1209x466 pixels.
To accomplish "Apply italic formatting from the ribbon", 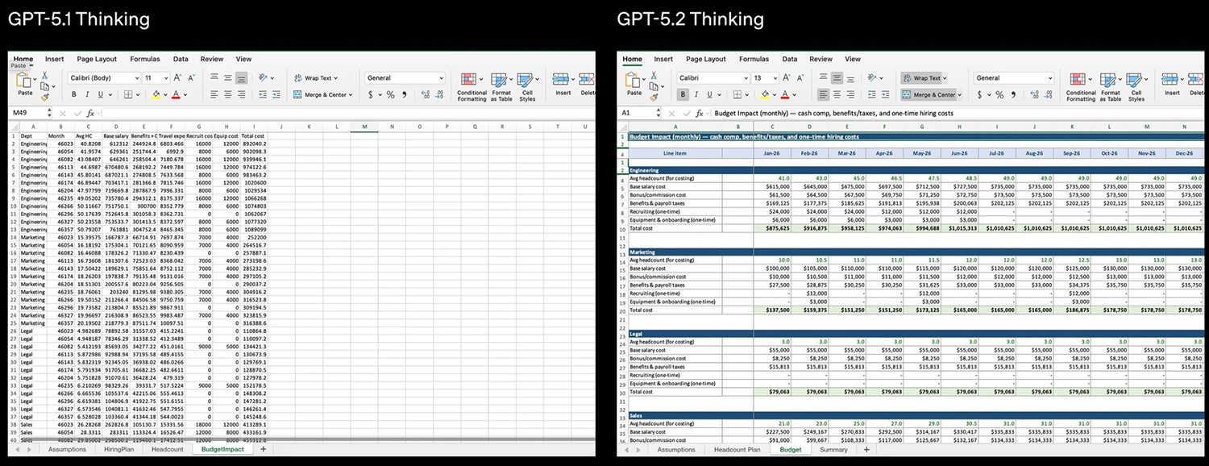I will [x=86, y=94].
